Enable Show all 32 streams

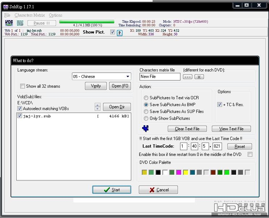22,86
